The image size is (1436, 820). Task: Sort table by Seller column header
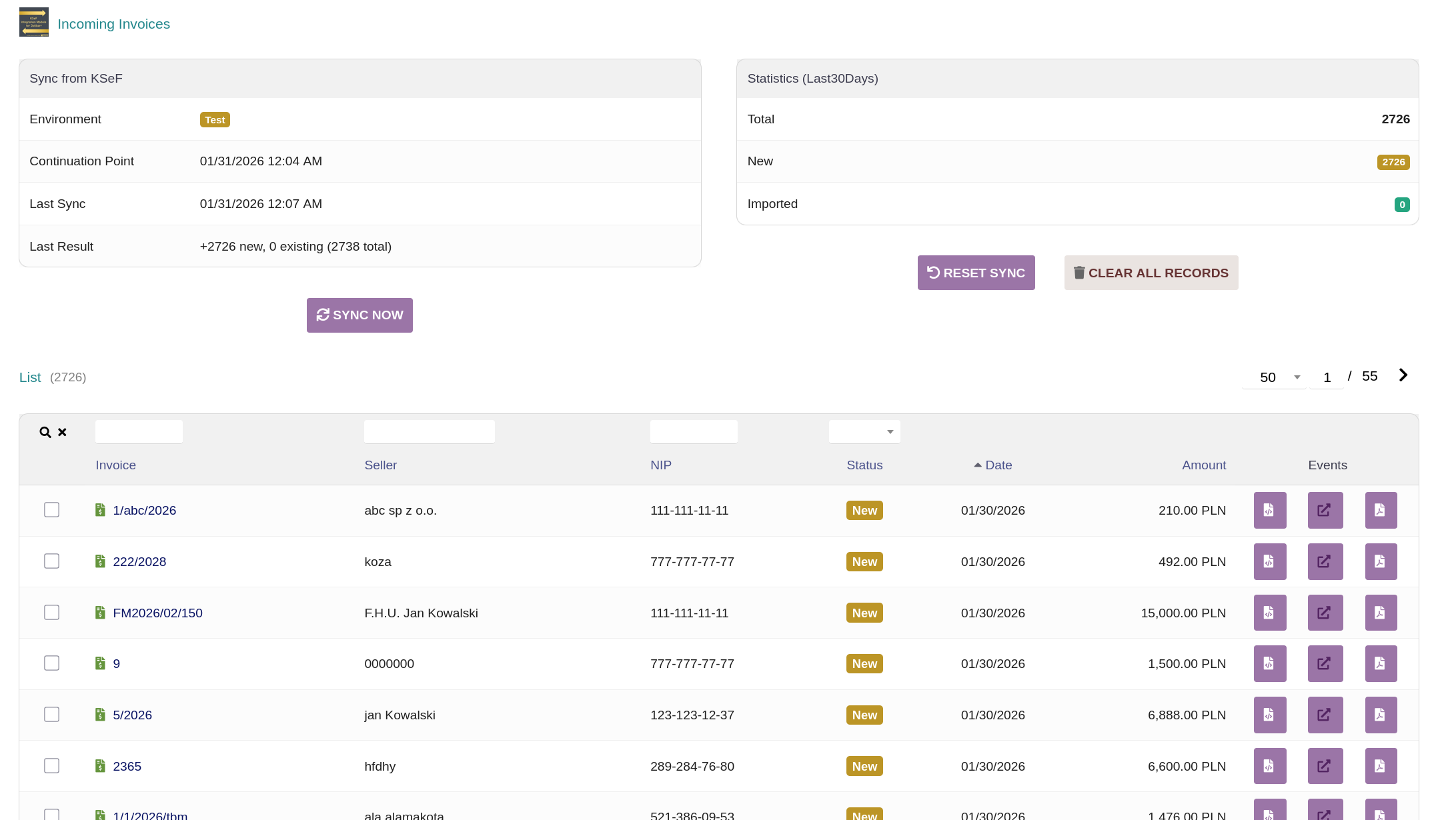coord(380,465)
